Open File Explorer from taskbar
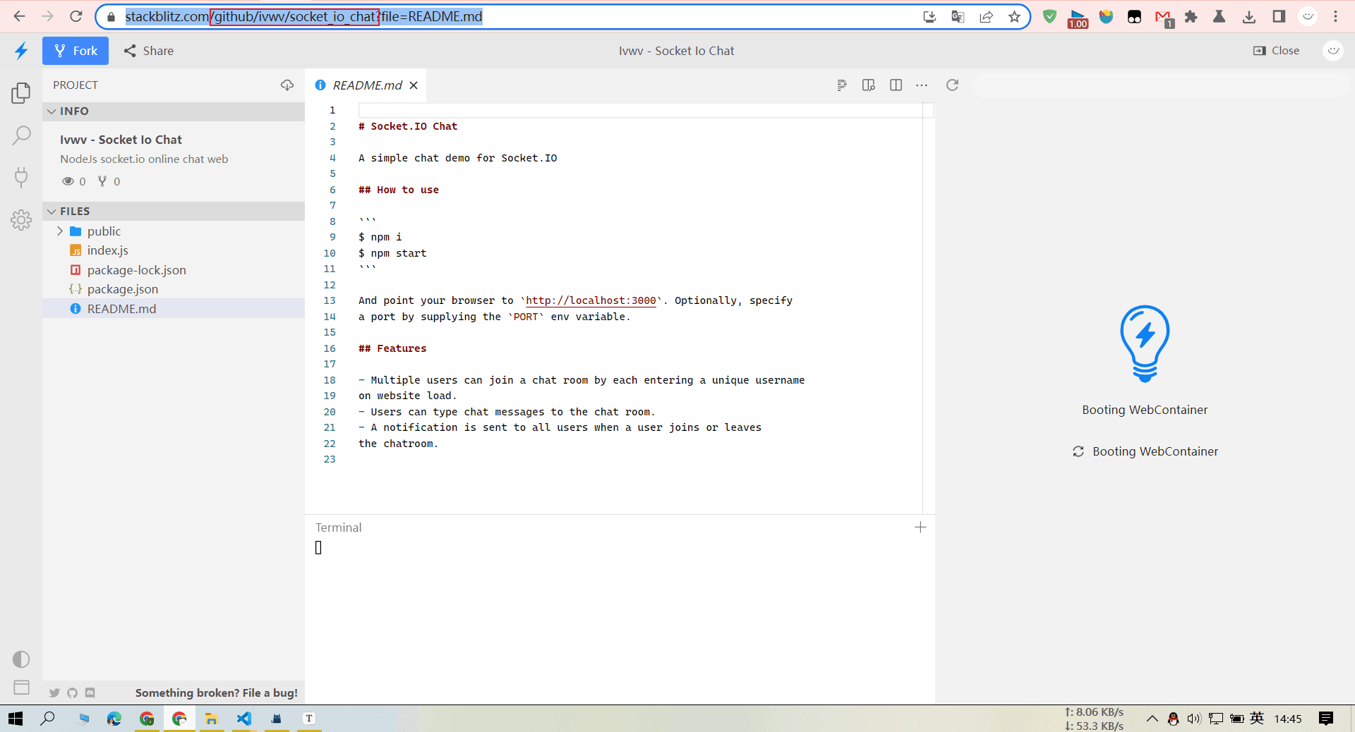1355x732 pixels. pos(211,719)
